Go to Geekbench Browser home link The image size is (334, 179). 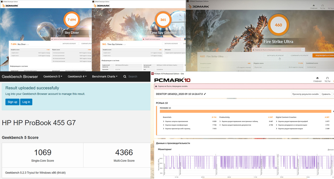[20, 76]
